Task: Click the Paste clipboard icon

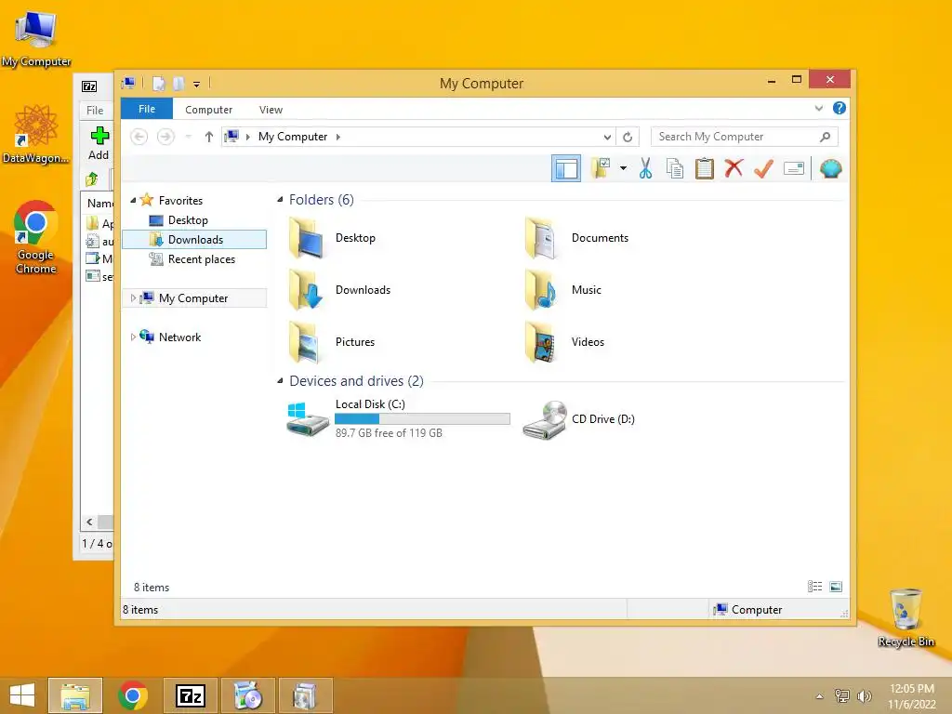Action: click(x=705, y=168)
